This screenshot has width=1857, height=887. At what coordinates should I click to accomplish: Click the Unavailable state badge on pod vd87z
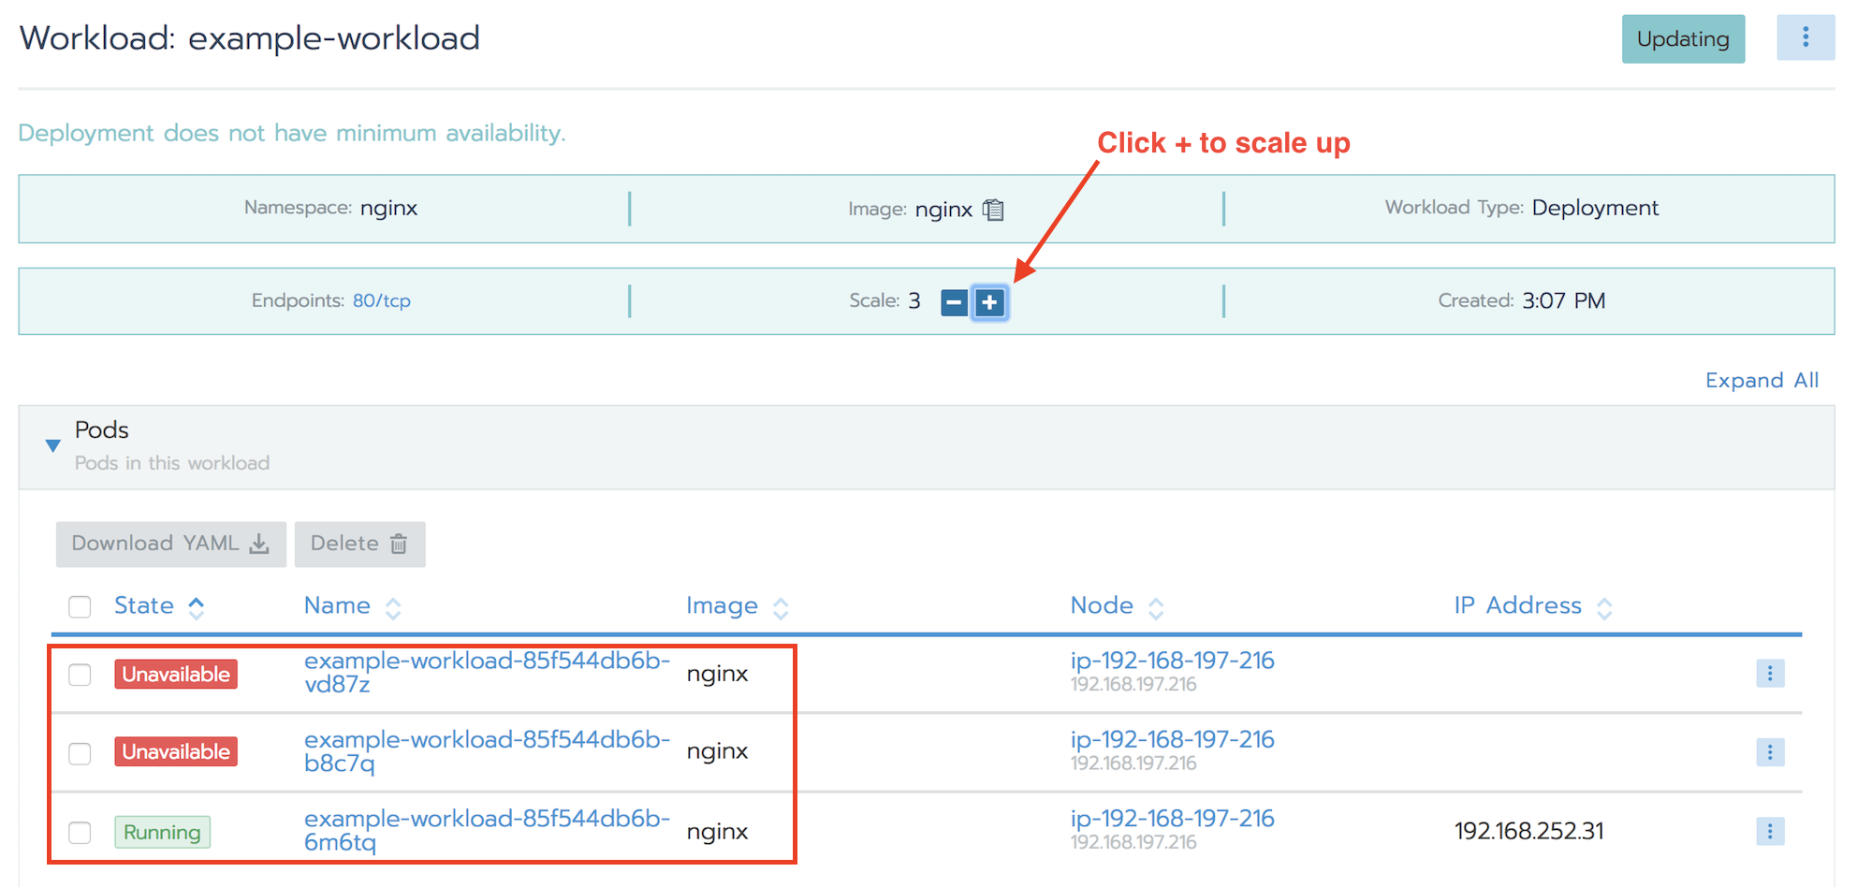175,674
